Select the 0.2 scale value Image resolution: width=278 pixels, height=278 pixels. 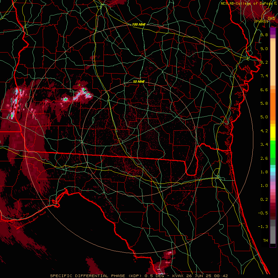tap(264, 200)
